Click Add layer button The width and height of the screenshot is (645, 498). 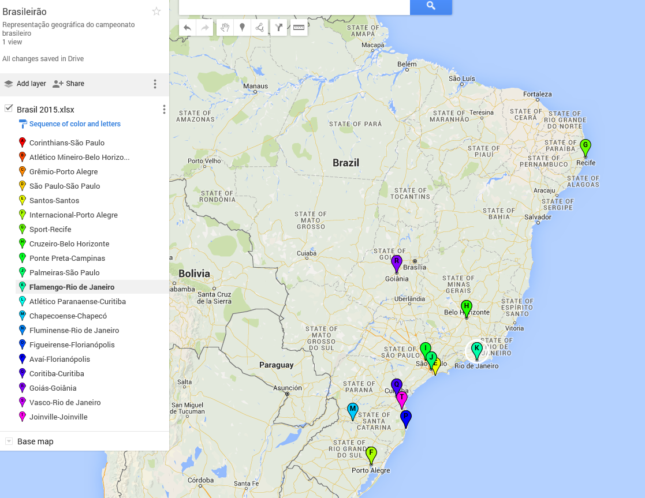[x=25, y=84]
